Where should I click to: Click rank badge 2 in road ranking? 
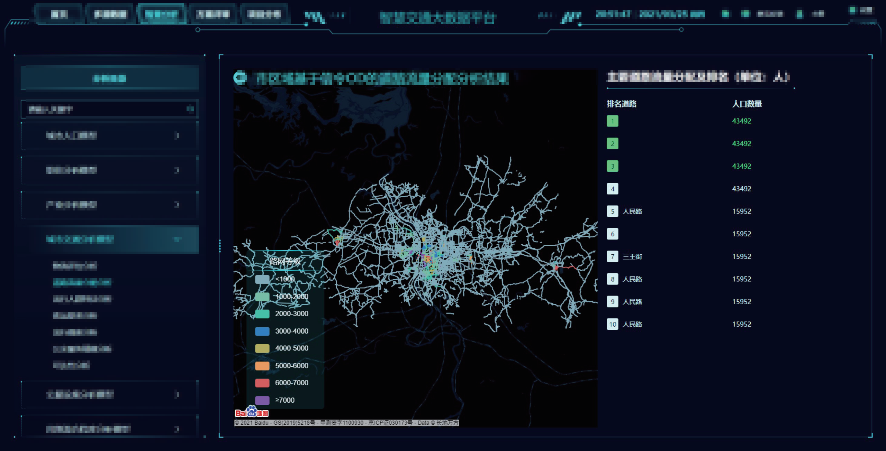[x=612, y=143]
